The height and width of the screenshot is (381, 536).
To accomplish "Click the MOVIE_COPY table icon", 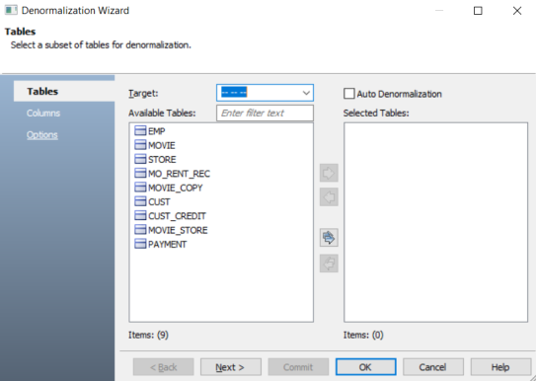I will pyautogui.click(x=140, y=188).
